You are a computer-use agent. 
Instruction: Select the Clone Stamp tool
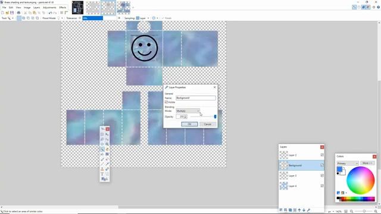[x=102, y=169]
